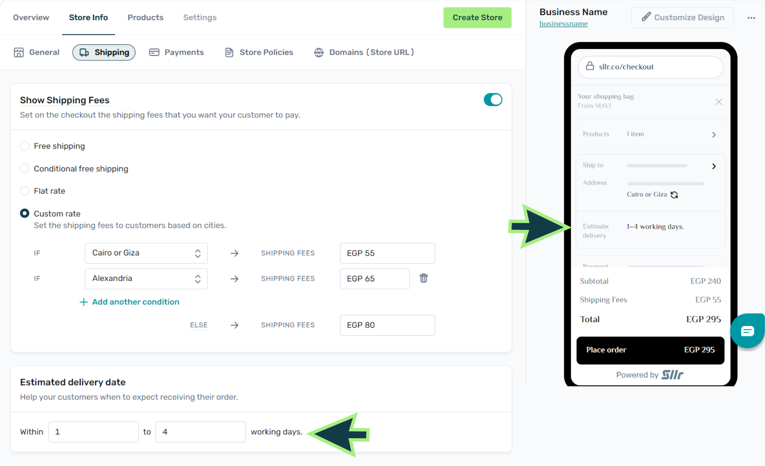Open Payments section with card icon

tap(176, 52)
